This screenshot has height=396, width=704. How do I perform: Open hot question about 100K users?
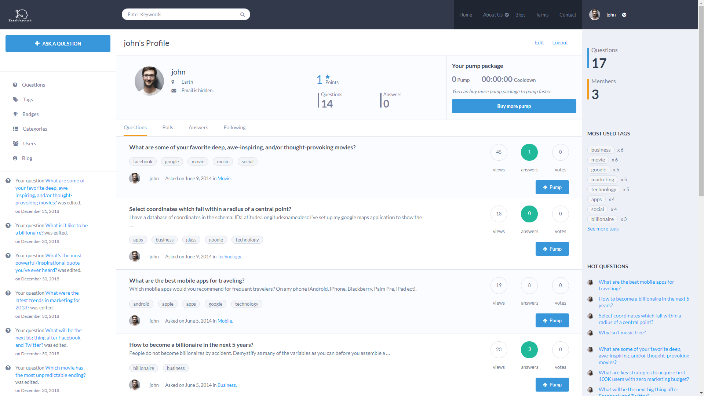(x=643, y=376)
